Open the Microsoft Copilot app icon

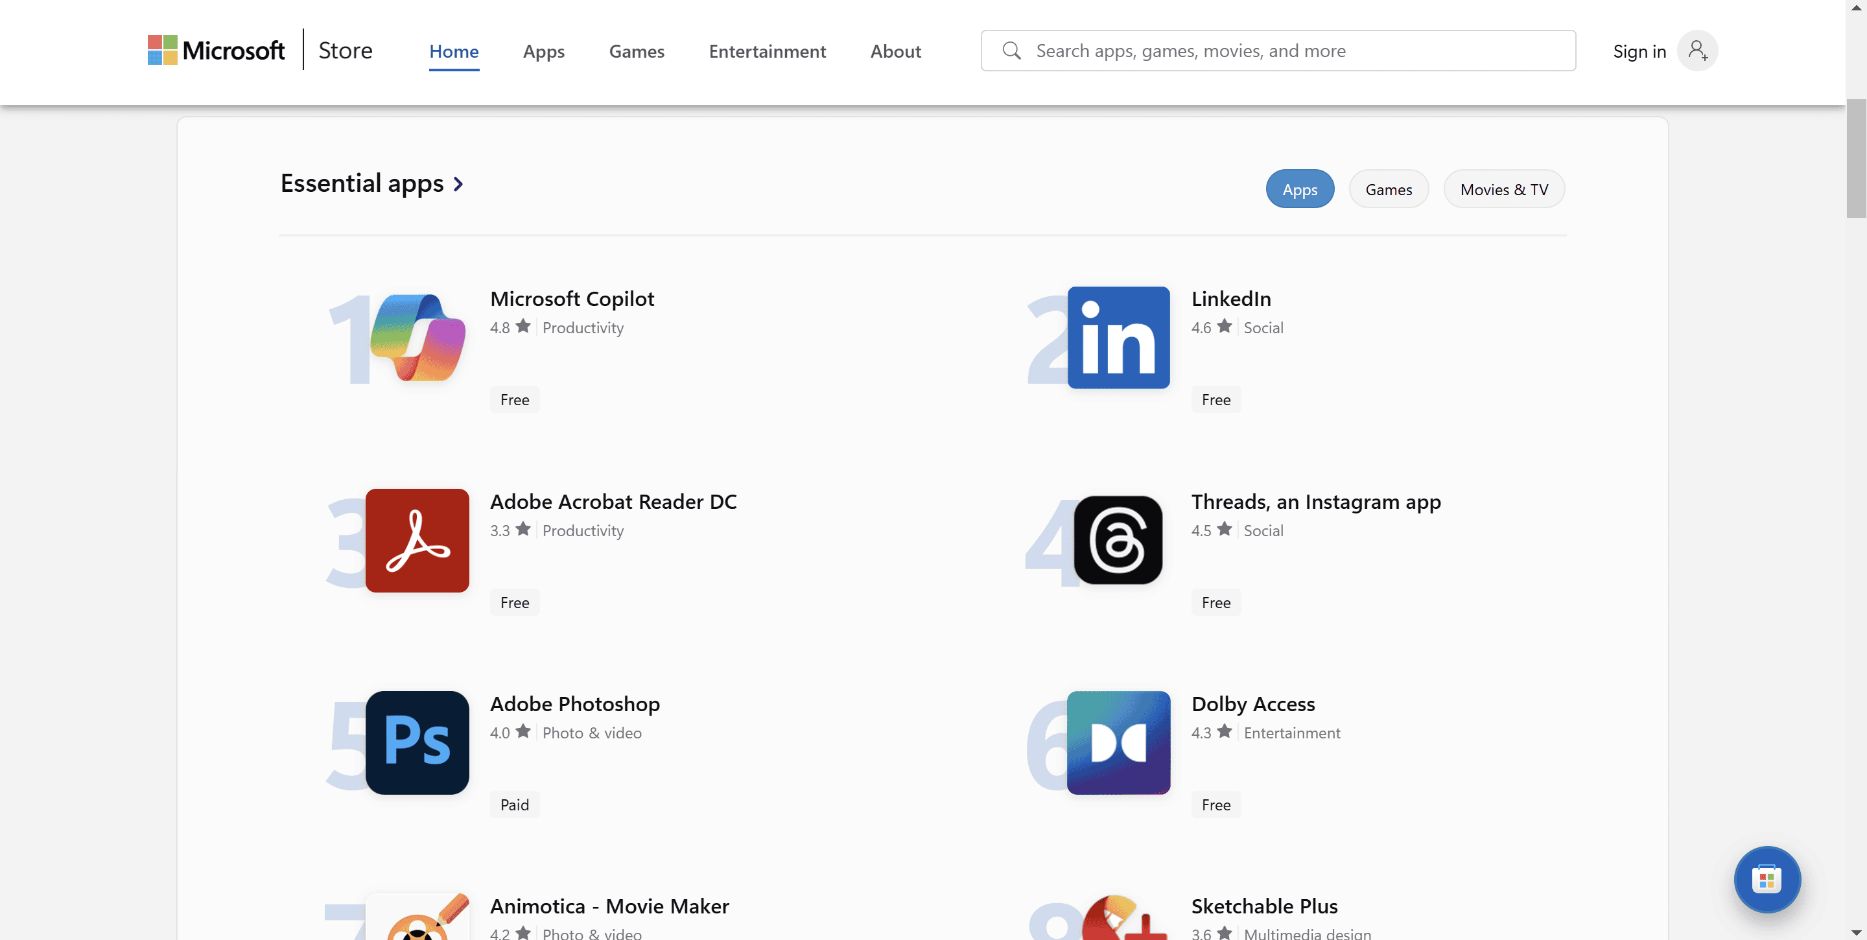point(417,338)
